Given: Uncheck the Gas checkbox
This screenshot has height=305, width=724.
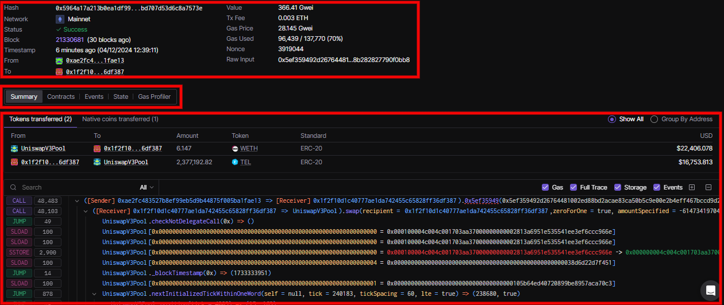Looking at the screenshot, I should point(545,187).
